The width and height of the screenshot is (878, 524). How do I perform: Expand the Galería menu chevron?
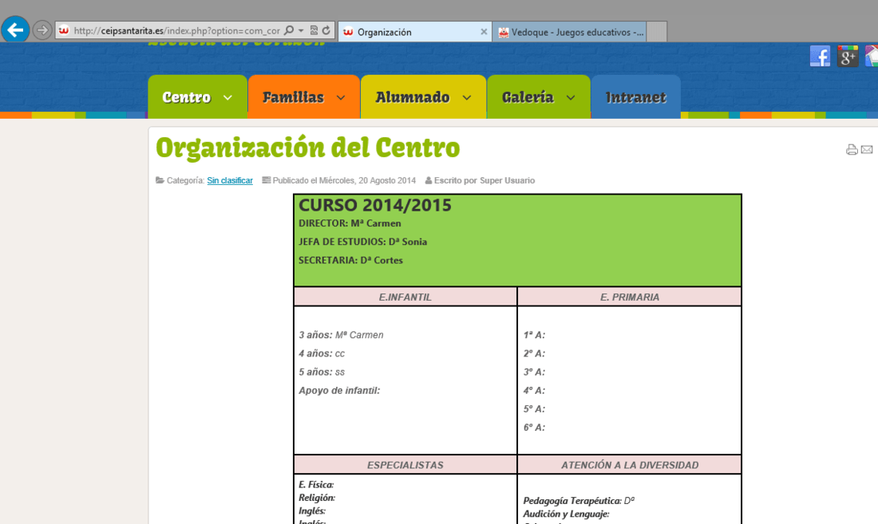pyautogui.click(x=571, y=97)
